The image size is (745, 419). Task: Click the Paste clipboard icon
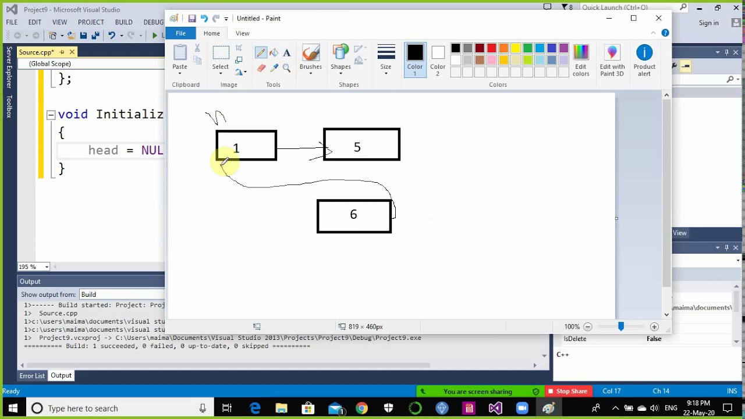tap(180, 53)
